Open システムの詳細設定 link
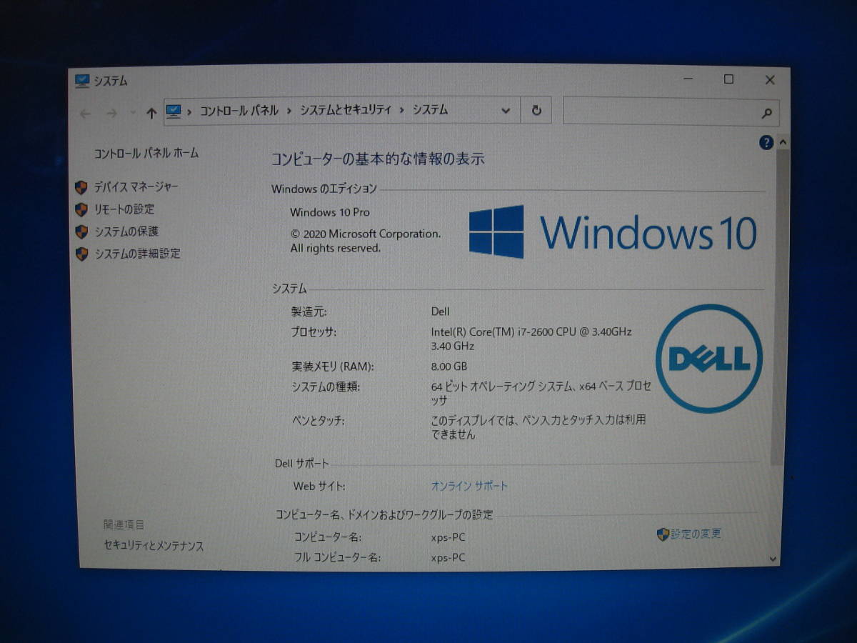This screenshot has width=857, height=643. [138, 253]
